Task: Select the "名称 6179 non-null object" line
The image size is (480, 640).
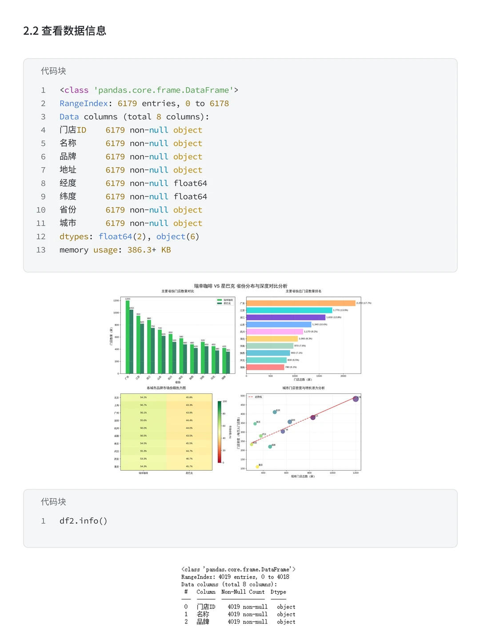Action: point(131,144)
